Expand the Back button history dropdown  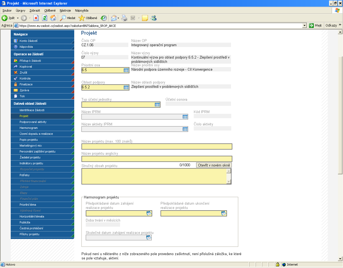[18, 18]
